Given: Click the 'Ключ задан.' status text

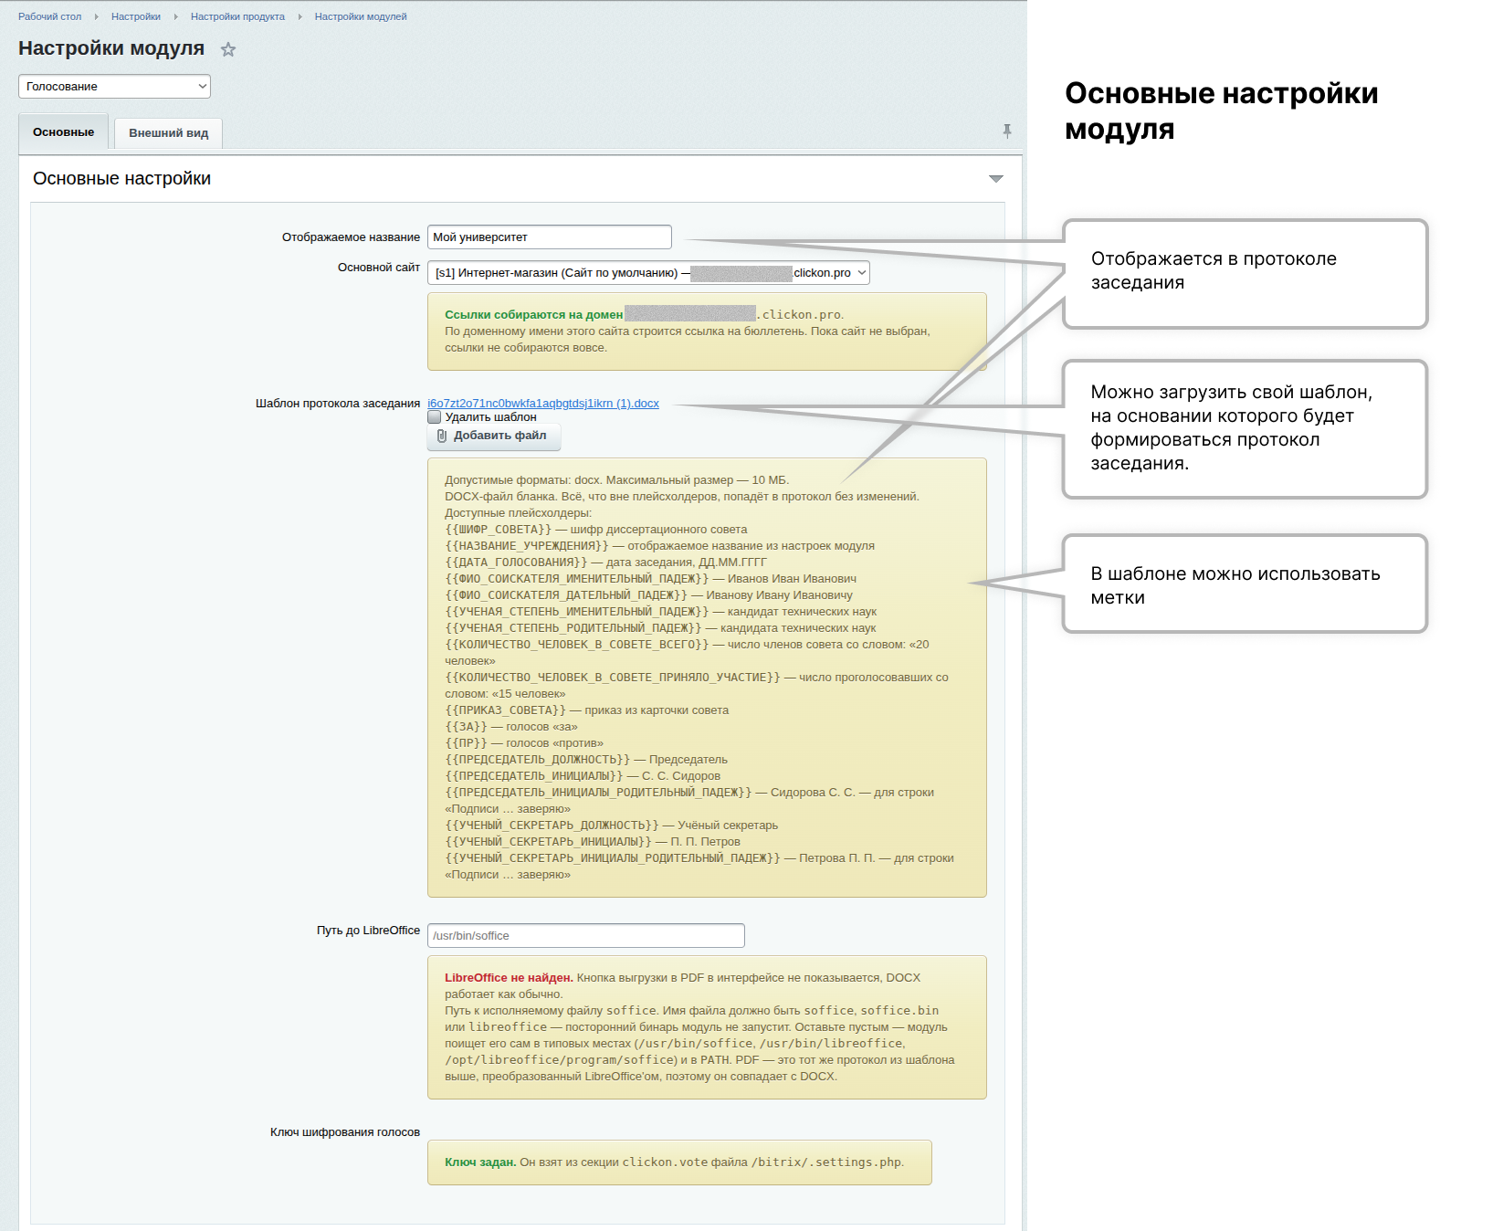Looking at the screenshot, I should [480, 1163].
